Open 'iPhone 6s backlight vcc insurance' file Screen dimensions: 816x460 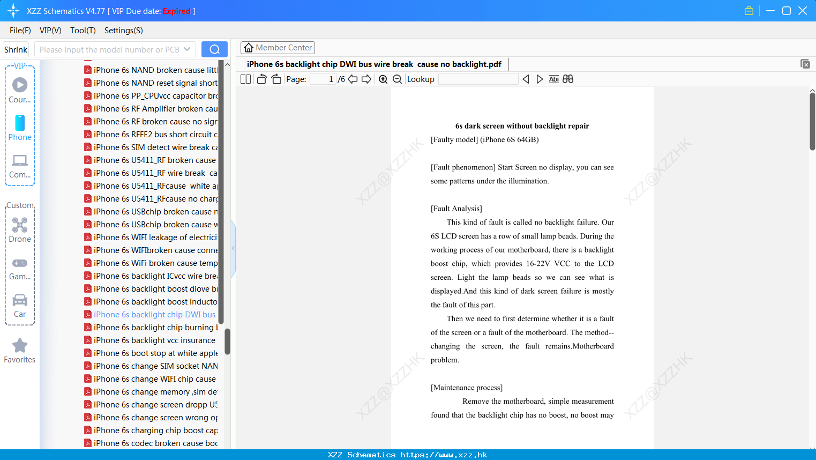151,340
